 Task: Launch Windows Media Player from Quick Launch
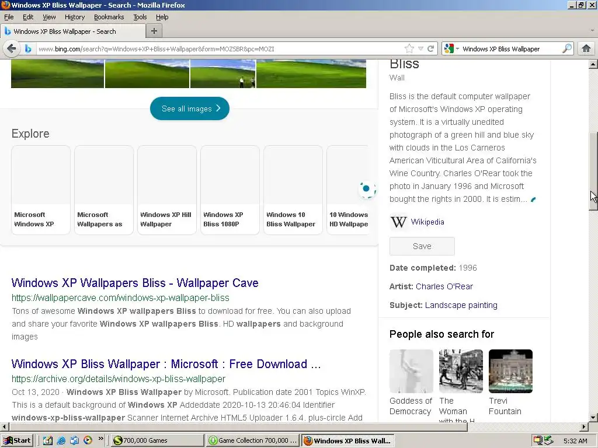88,440
